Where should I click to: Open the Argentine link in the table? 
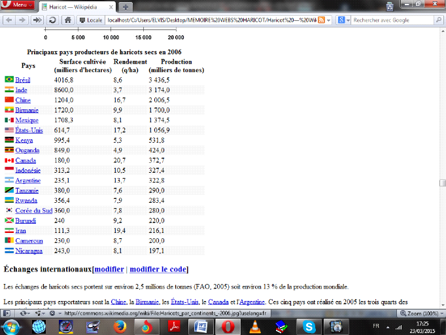pos(28,181)
